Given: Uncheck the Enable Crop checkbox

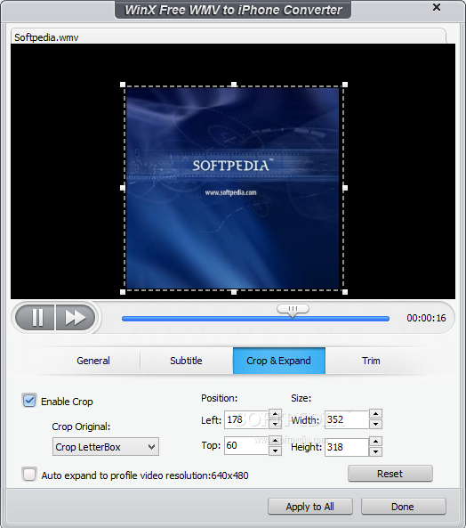Looking at the screenshot, I should point(29,401).
